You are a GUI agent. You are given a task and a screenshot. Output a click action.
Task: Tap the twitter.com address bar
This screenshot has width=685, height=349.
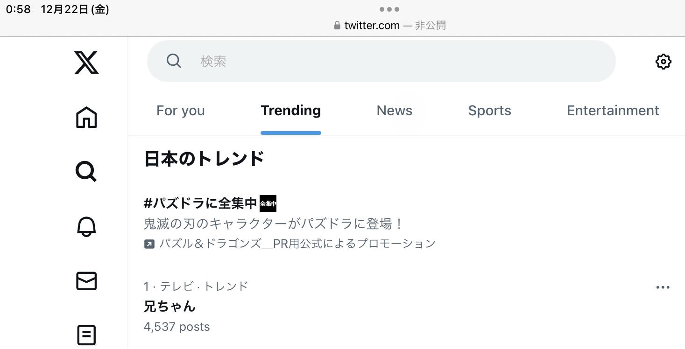pyautogui.click(x=389, y=25)
